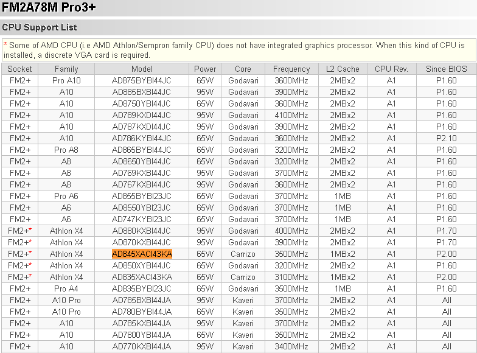
Task: Select the Power column header
Action: (x=205, y=69)
